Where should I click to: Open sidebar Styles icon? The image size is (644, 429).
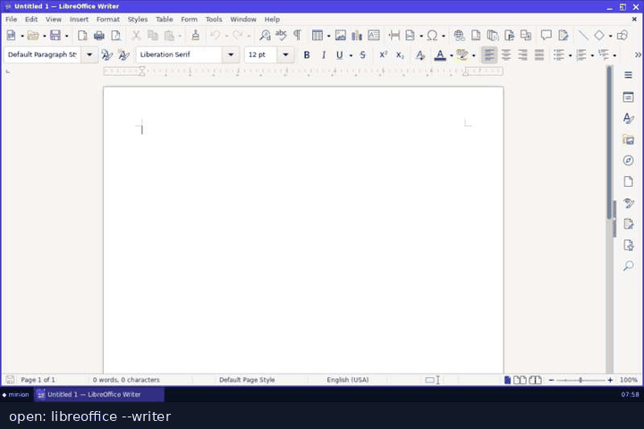pos(628,118)
